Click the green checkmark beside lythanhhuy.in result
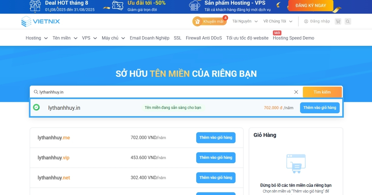 [x=37, y=107]
